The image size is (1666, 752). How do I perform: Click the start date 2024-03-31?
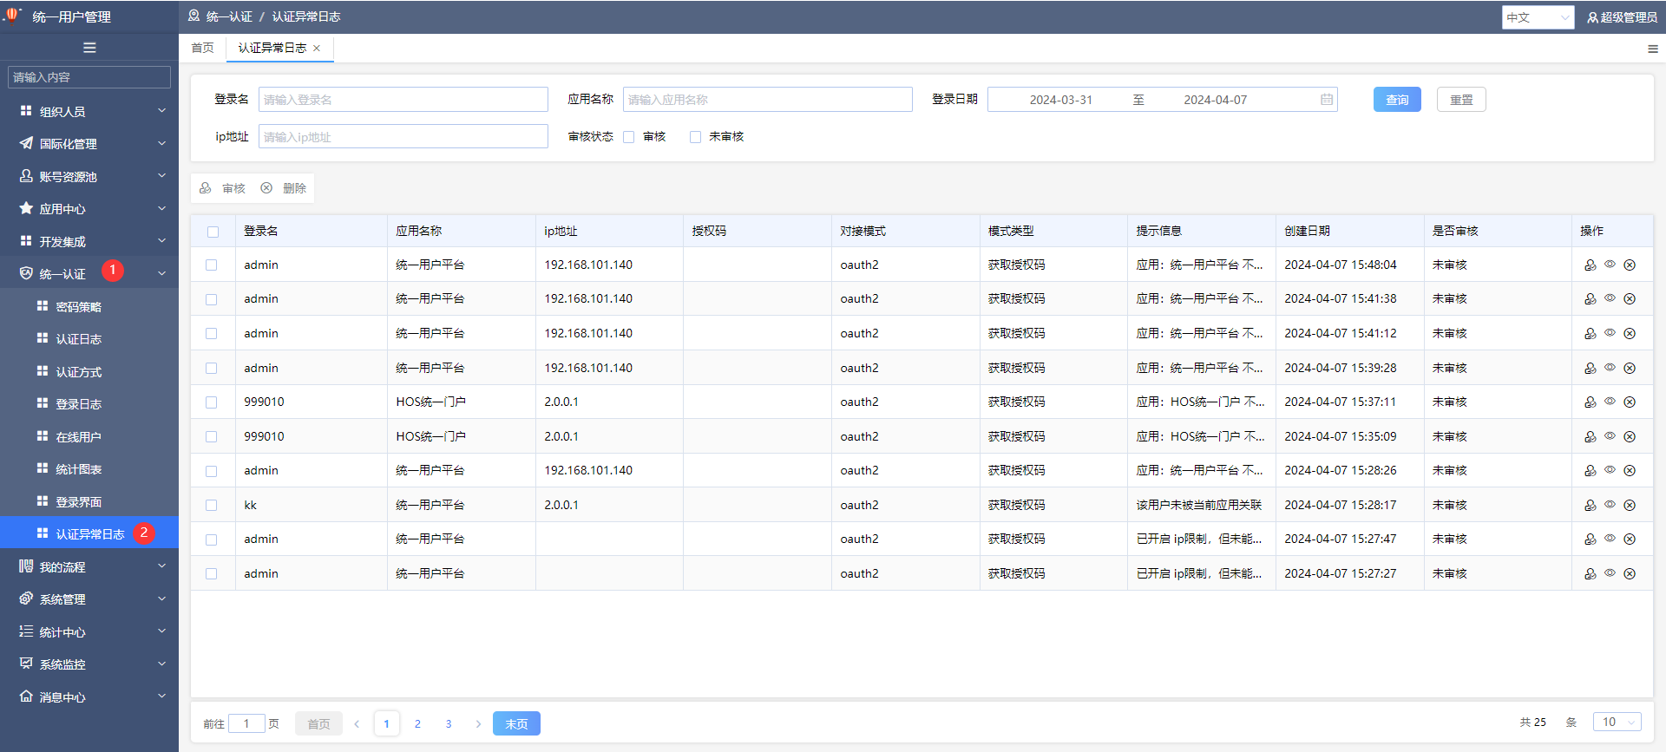(1060, 100)
